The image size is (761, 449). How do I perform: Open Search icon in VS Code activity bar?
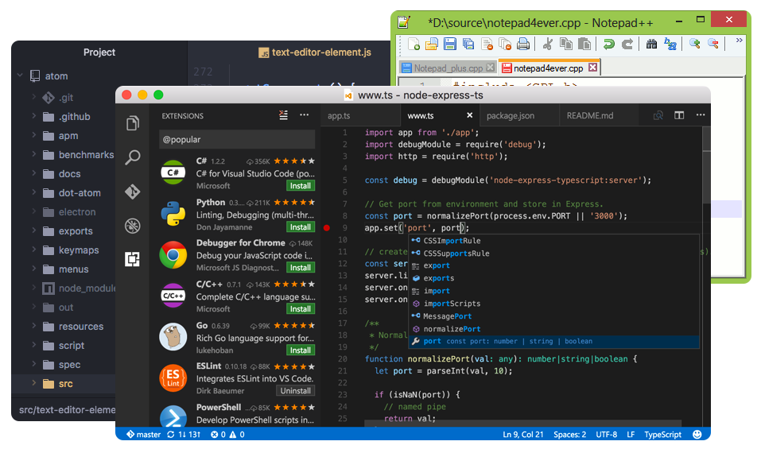click(x=133, y=157)
